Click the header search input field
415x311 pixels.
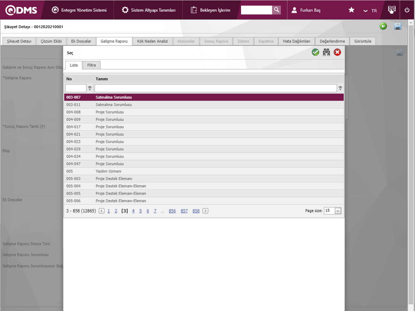coord(257,10)
